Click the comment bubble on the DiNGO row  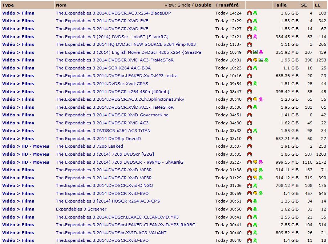255,185
